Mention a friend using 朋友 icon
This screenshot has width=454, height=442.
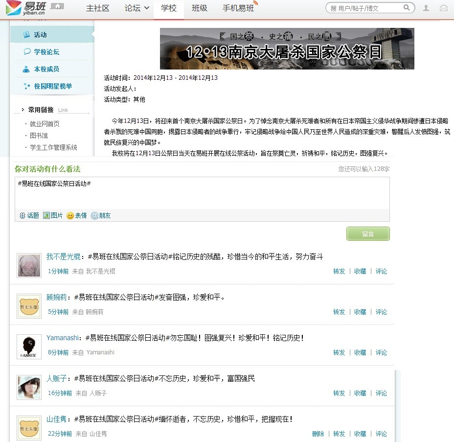pyautogui.click(x=101, y=215)
